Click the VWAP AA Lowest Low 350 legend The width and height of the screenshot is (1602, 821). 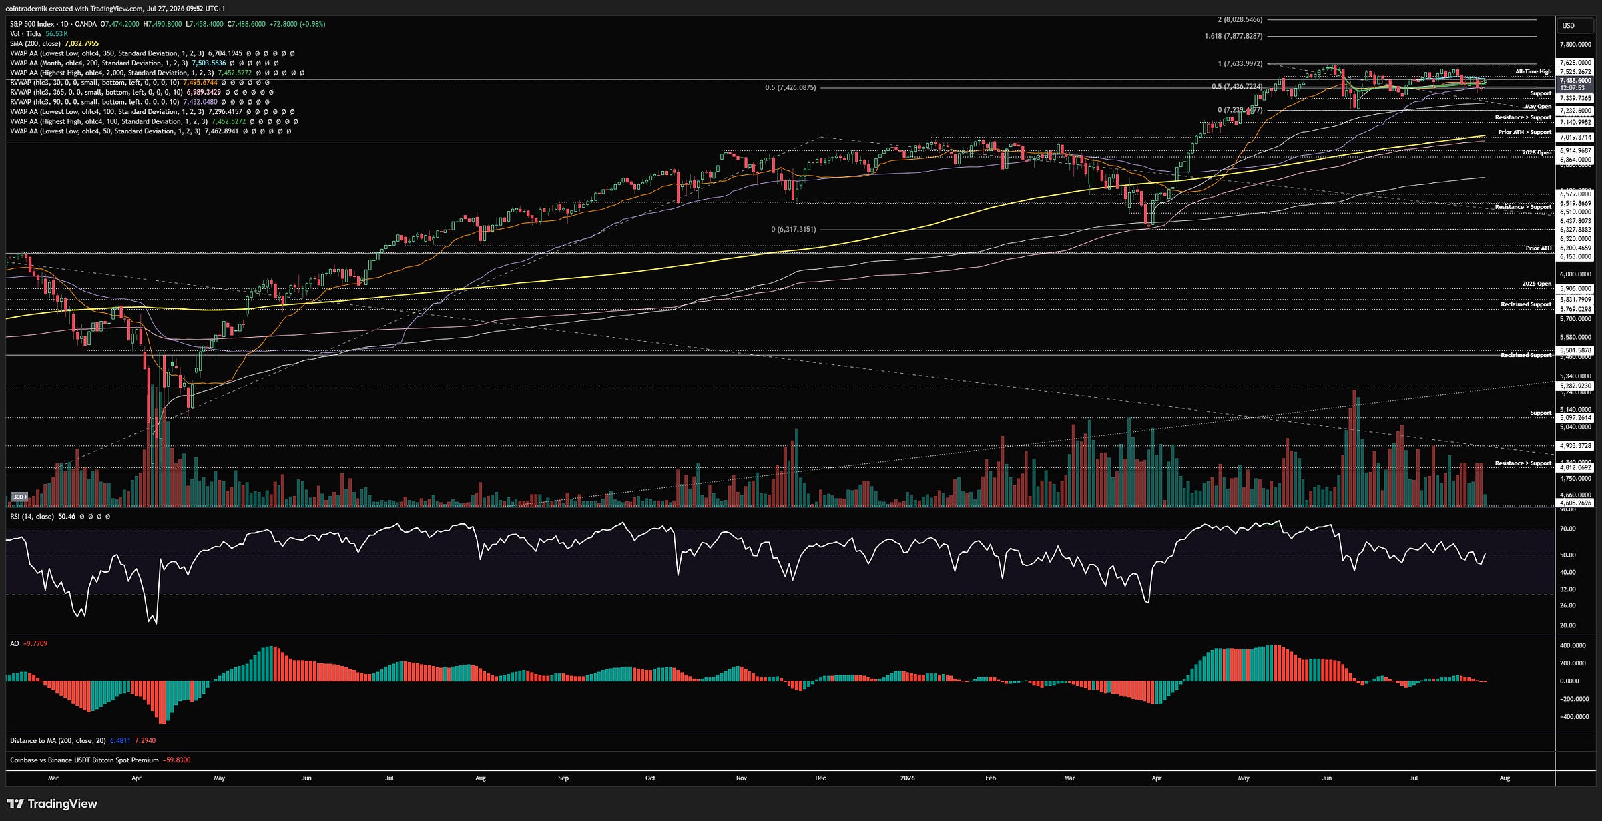[x=152, y=53]
